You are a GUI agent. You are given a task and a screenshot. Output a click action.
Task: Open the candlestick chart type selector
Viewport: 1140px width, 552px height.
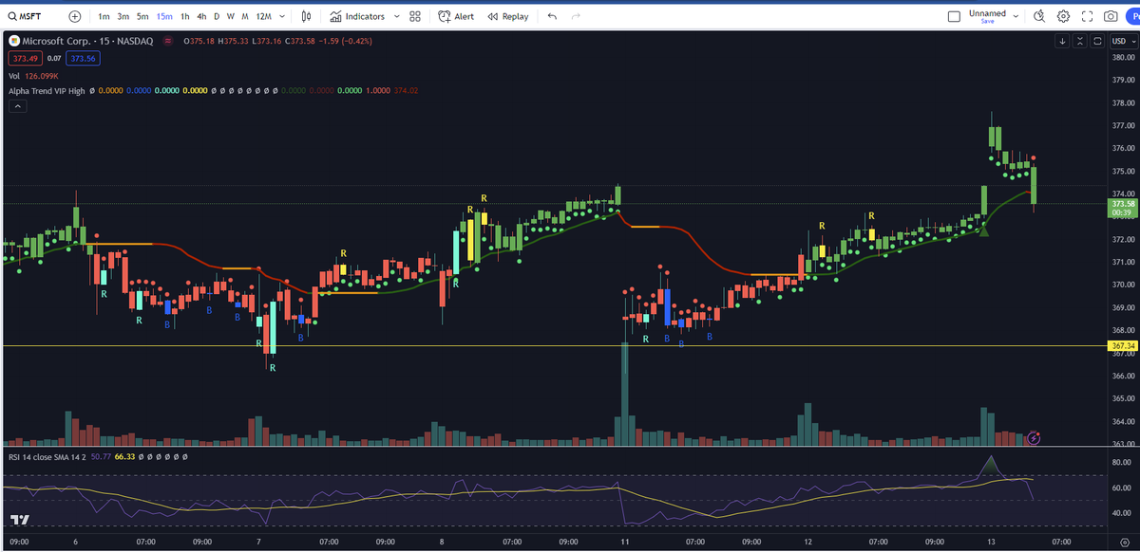tap(306, 16)
